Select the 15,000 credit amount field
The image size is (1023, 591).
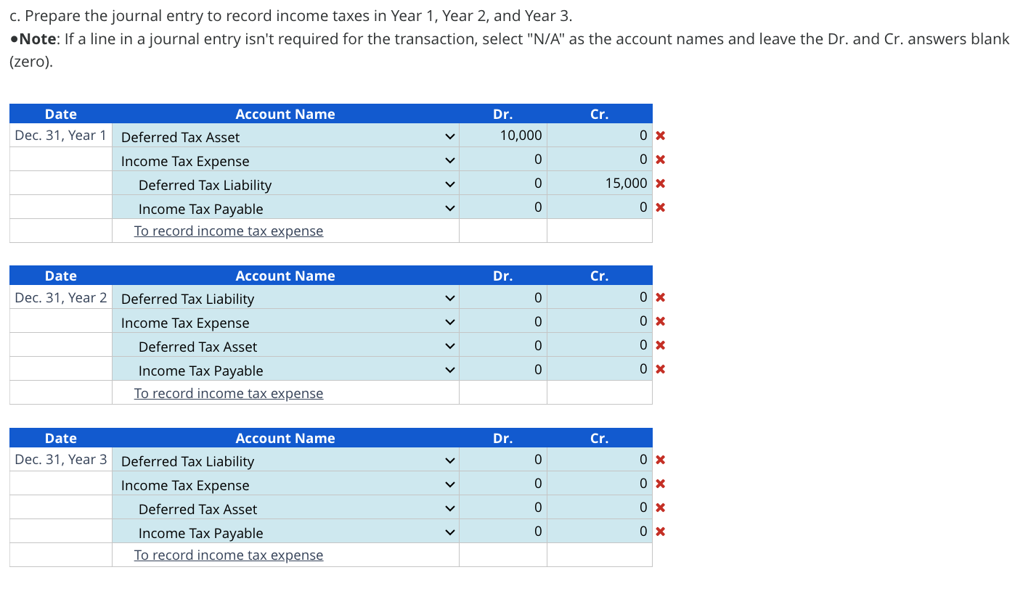600,183
